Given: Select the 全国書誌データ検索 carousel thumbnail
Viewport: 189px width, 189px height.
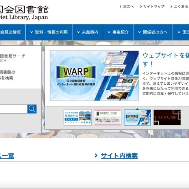Looking at the screenshot, I should pyautogui.click(x=107, y=117).
